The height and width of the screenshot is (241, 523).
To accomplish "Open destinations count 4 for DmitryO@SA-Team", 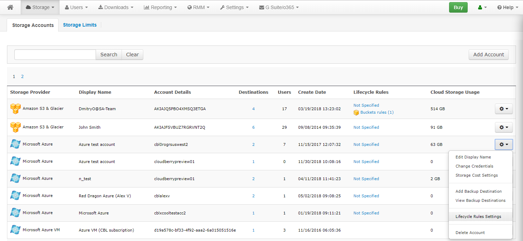I will 254,109.
